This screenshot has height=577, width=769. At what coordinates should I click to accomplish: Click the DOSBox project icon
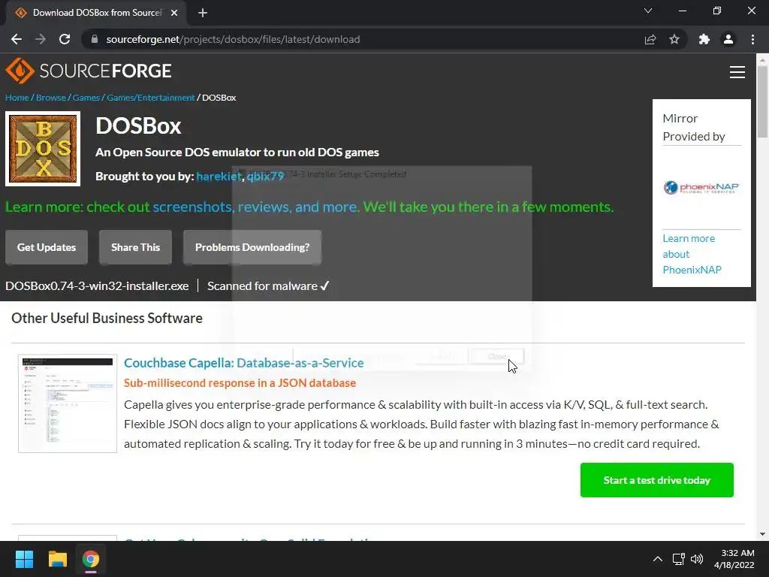(x=43, y=149)
